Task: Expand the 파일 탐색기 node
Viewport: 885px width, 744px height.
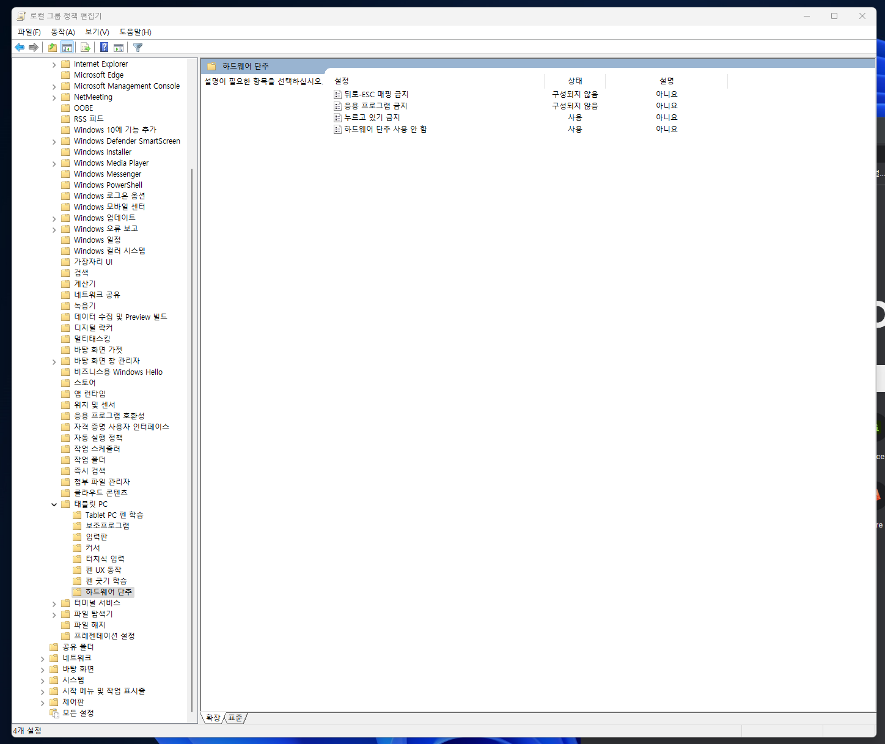Action: pos(54,614)
